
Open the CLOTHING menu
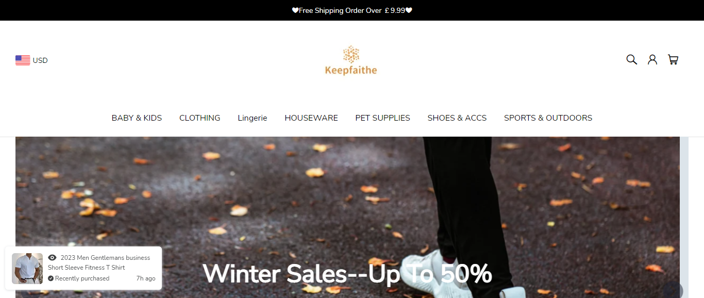point(199,118)
